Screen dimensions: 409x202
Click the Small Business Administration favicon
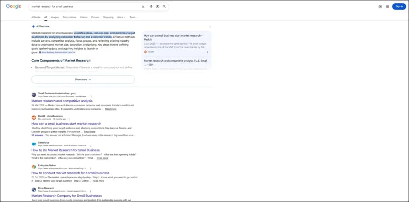click(x=34, y=95)
